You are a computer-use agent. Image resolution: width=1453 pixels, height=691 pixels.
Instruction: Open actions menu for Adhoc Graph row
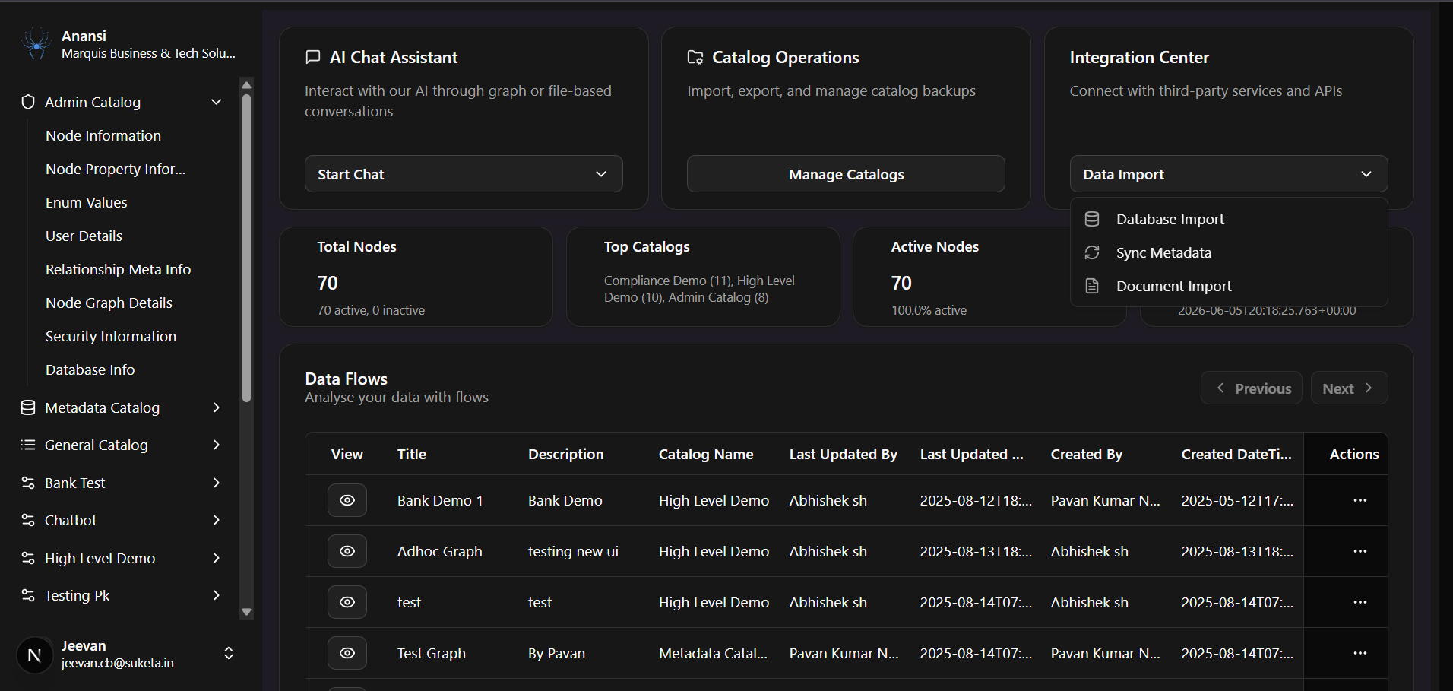(1360, 551)
